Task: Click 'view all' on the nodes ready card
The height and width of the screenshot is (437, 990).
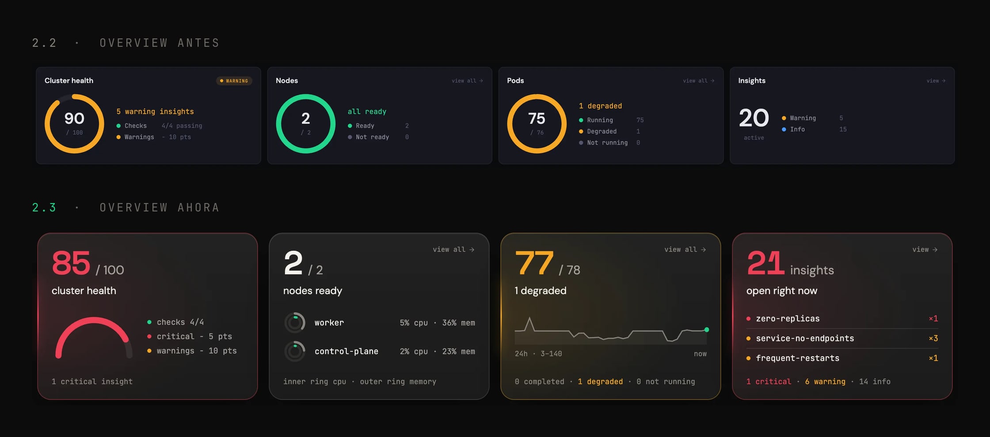Action: pyautogui.click(x=453, y=249)
